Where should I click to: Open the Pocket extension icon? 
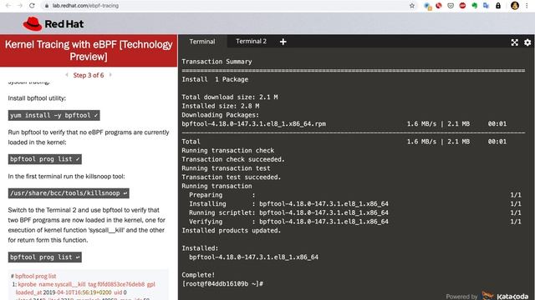pos(451,6)
